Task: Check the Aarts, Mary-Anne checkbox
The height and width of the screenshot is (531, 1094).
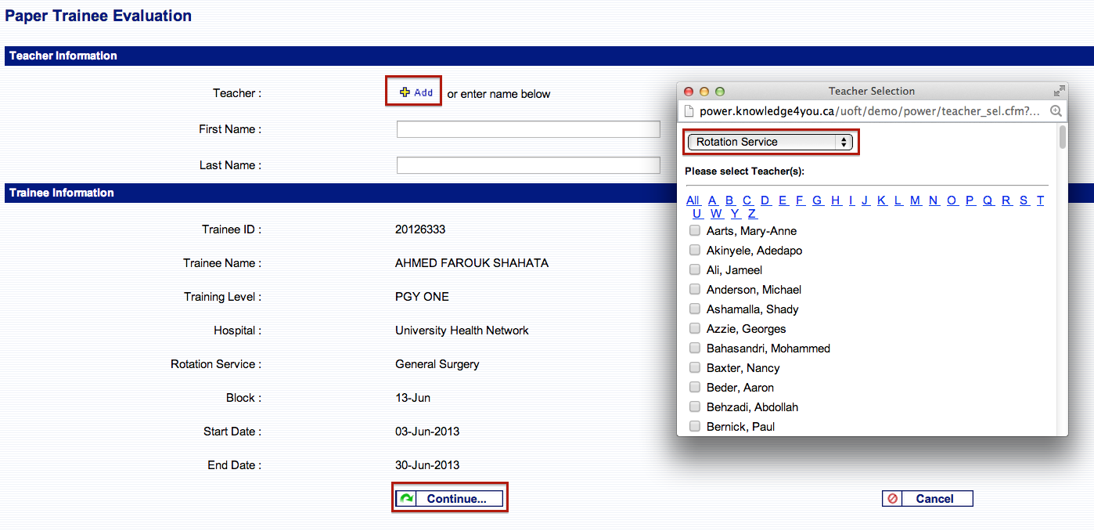Action: pyautogui.click(x=694, y=231)
